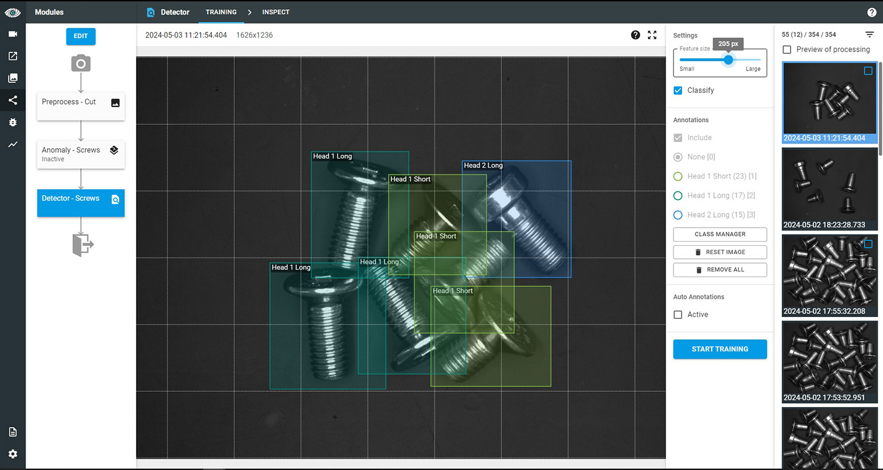
Task: Select the 2024-05-02 18:23:28.733 image thumbnail
Action: pos(829,188)
